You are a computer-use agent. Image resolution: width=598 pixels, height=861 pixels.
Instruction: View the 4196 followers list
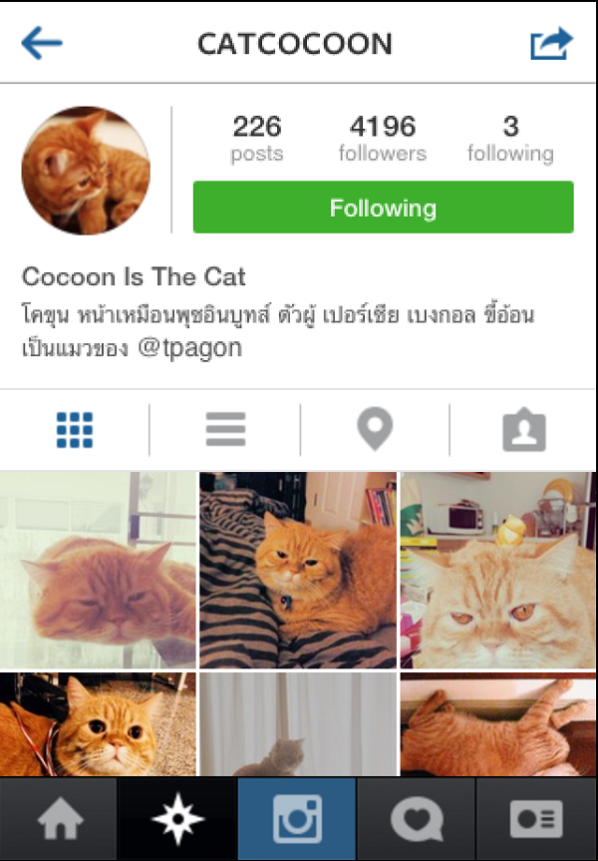pos(383,138)
